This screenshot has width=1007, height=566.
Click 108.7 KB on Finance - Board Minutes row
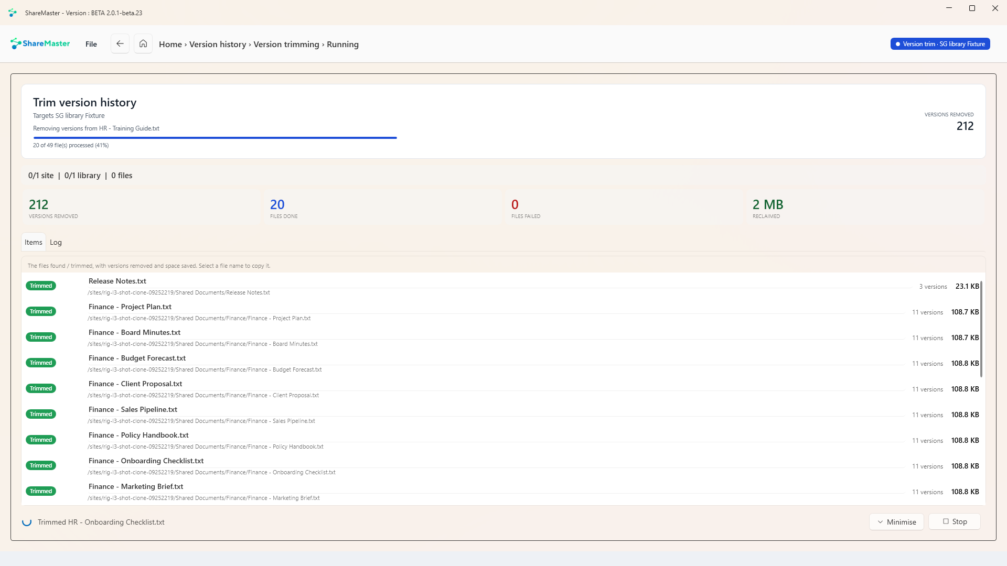pos(965,338)
